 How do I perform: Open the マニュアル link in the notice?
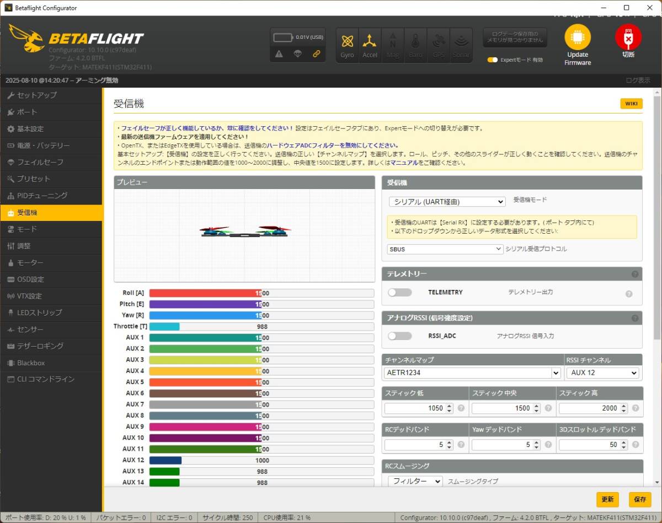pos(404,163)
